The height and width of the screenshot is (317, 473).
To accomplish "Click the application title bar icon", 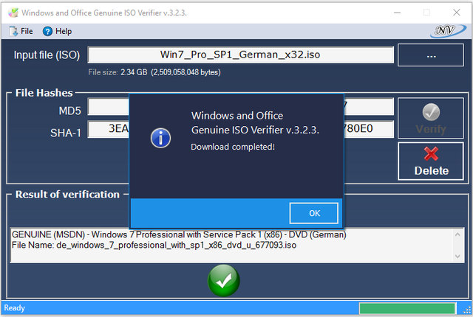I will [13, 13].
